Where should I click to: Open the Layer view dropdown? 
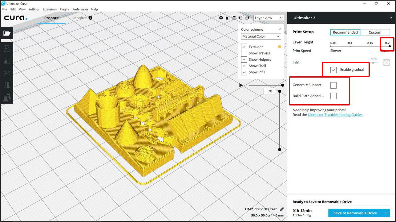point(269,18)
